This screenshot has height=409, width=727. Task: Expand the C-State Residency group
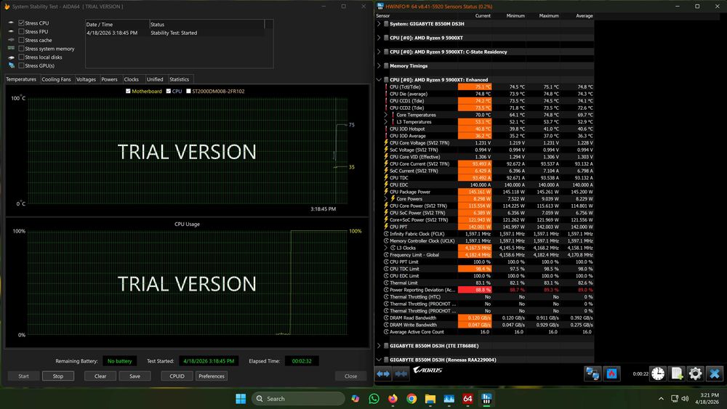[379, 52]
